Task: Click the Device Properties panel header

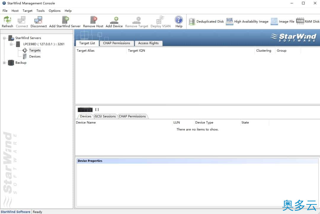Action: point(197,161)
